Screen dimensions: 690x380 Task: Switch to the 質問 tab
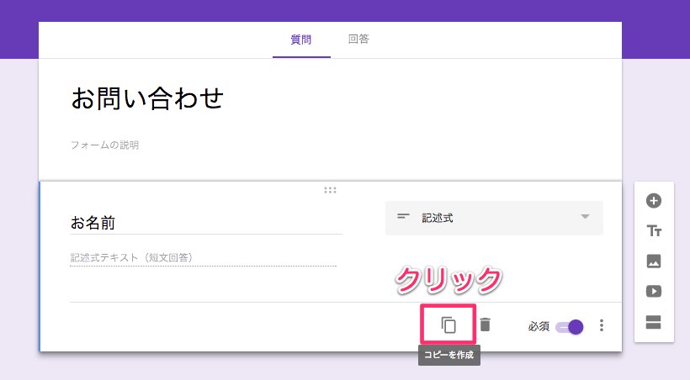click(301, 40)
